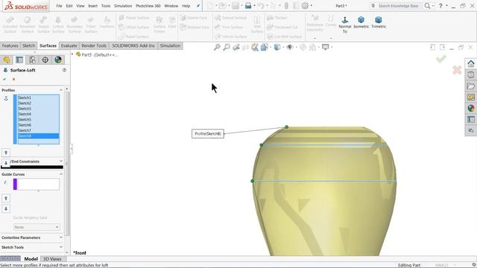Open File Explorer folder icon in task pane
The height and width of the screenshot is (268, 477).
[471, 86]
